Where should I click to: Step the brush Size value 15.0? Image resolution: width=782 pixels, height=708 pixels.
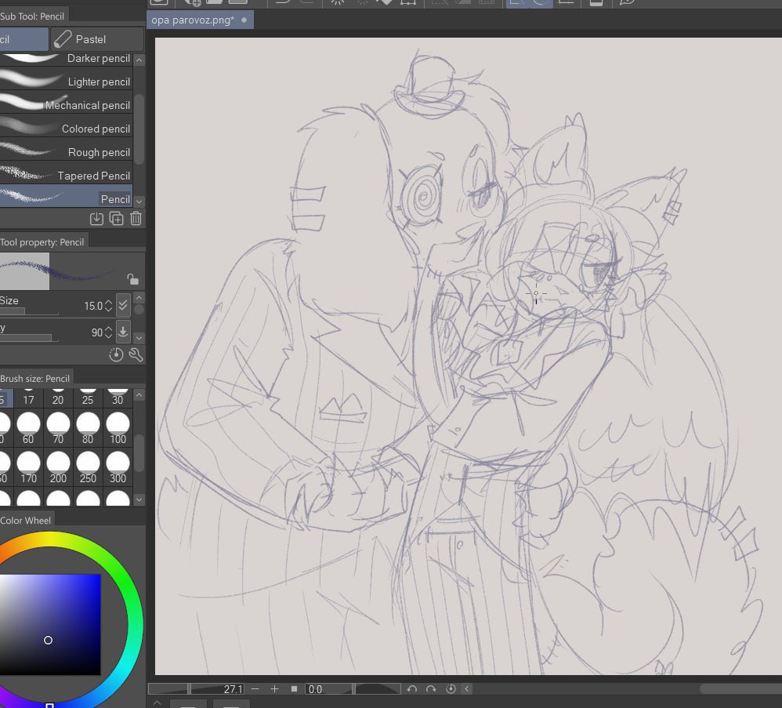pyautogui.click(x=108, y=305)
